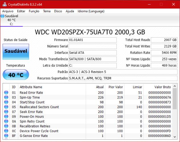Select the Start/Stop Count attribute name

[x=32, y=102]
